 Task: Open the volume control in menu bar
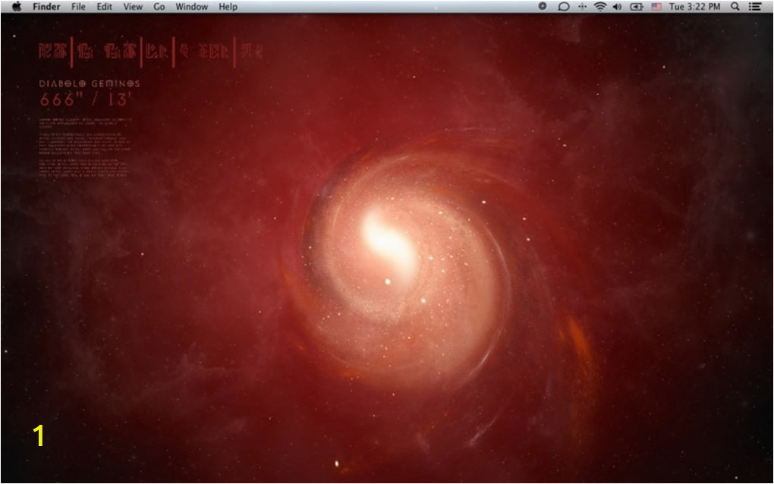point(617,6)
